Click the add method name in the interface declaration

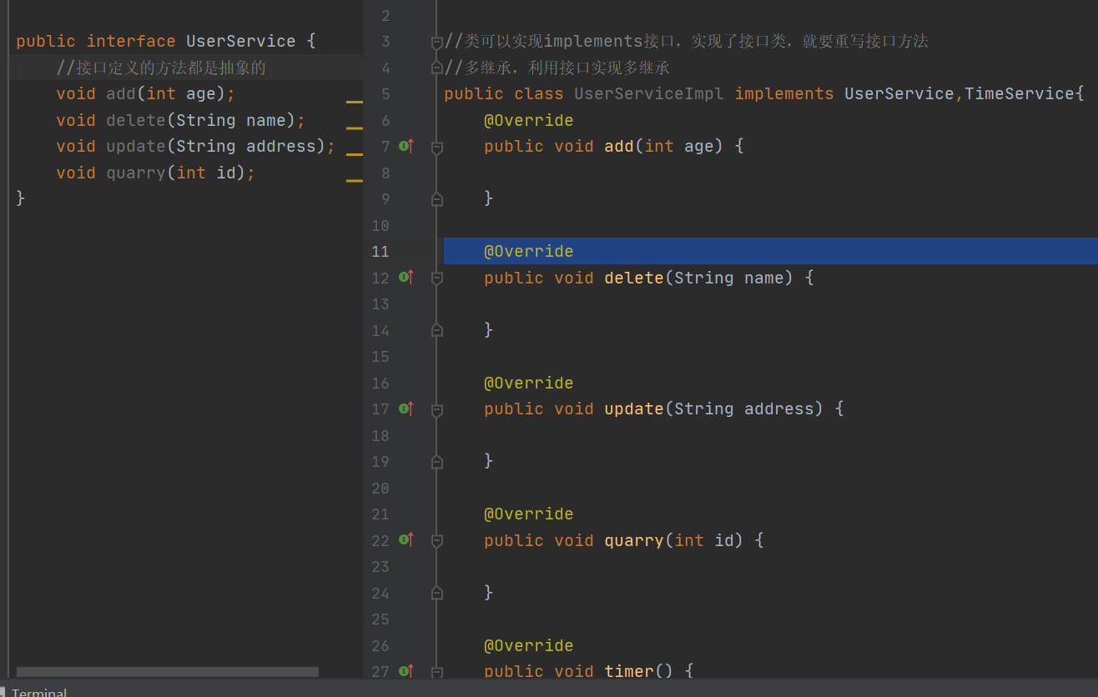point(121,93)
